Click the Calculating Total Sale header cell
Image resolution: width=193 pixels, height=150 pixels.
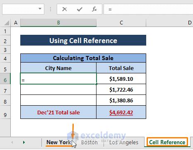click(x=83, y=58)
